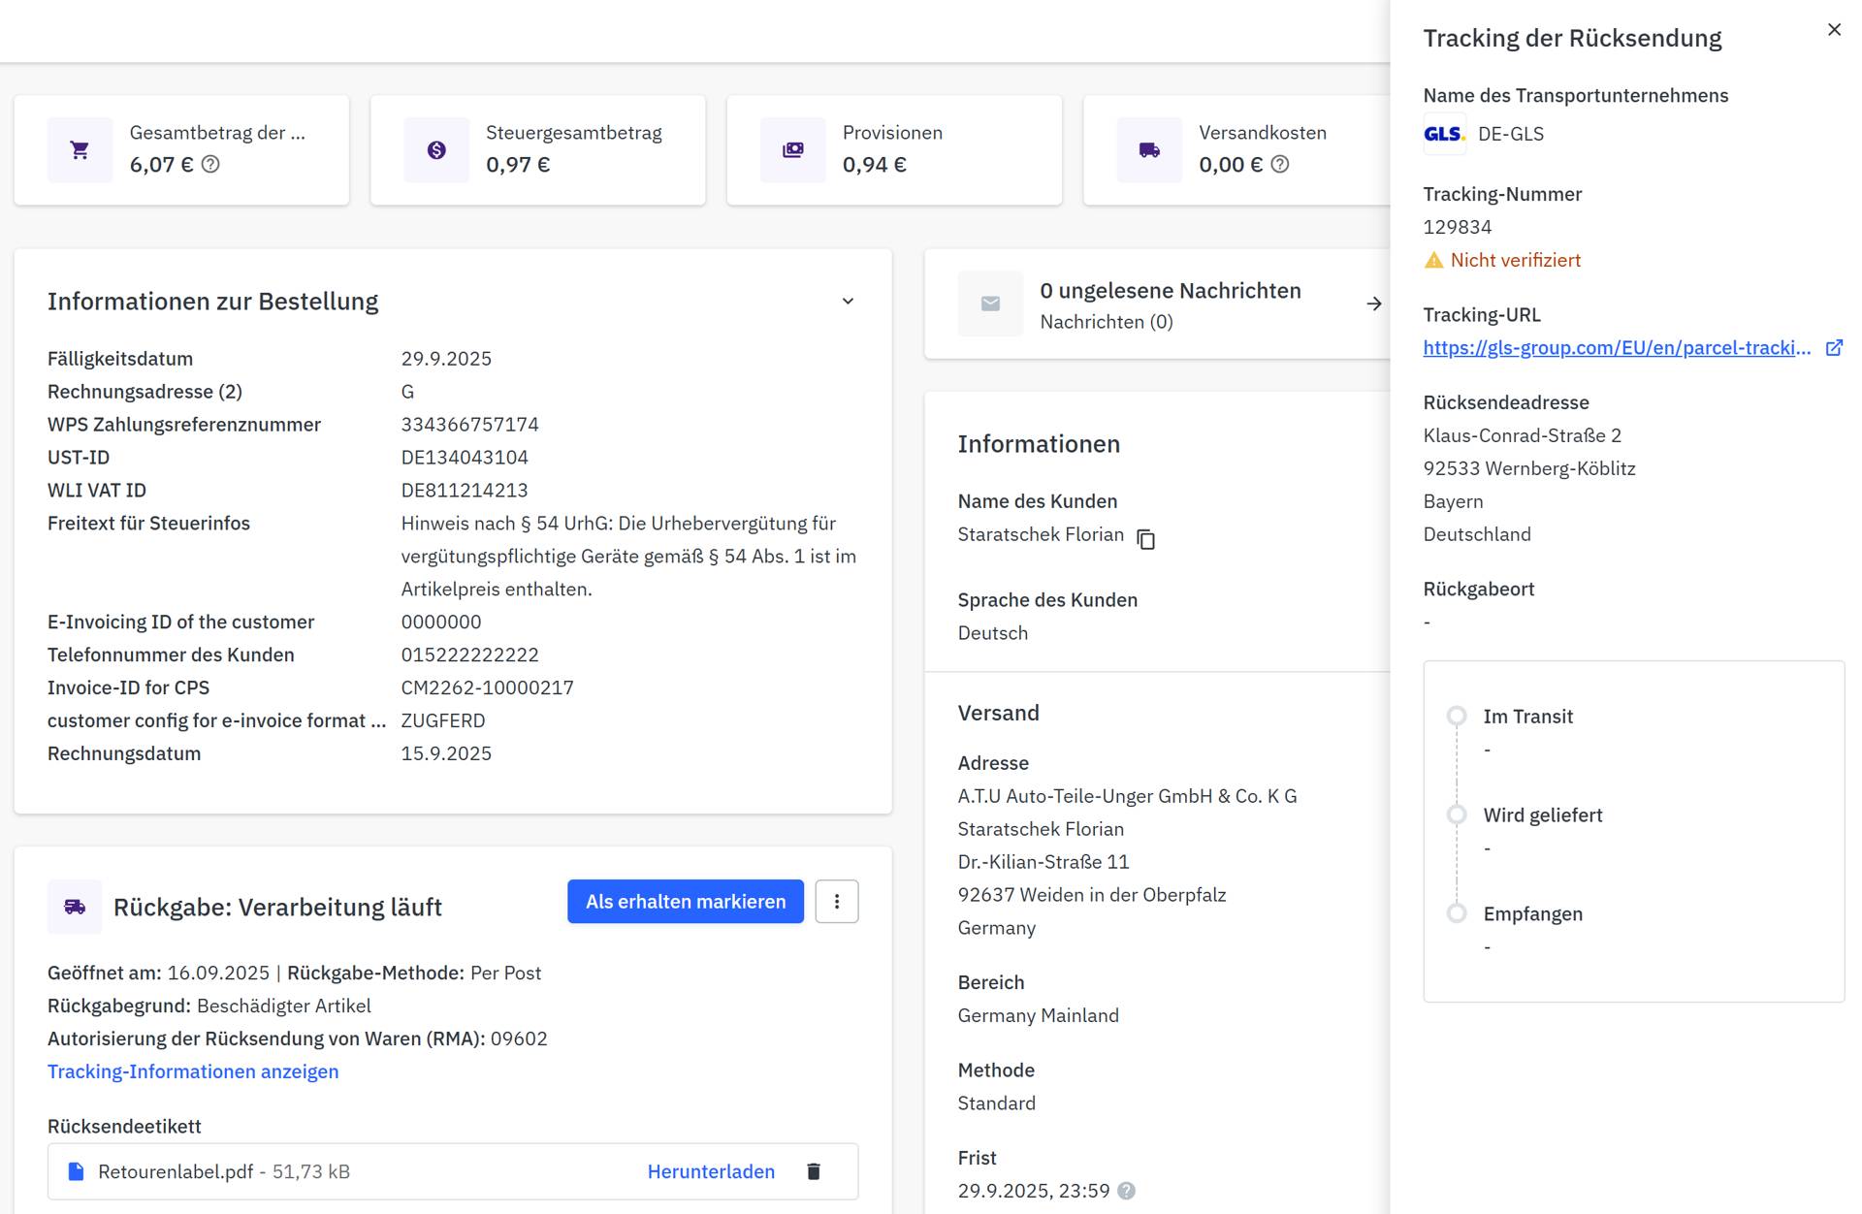Open messages via arrow icon
Image resolution: width=1862 pixels, height=1214 pixels.
point(1373,304)
